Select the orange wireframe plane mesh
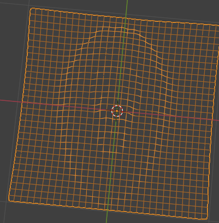 point(114,113)
